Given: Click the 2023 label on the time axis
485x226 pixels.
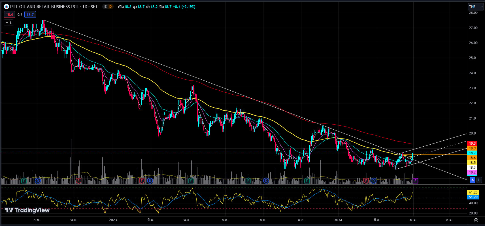Looking at the screenshot, I should 113,220.
